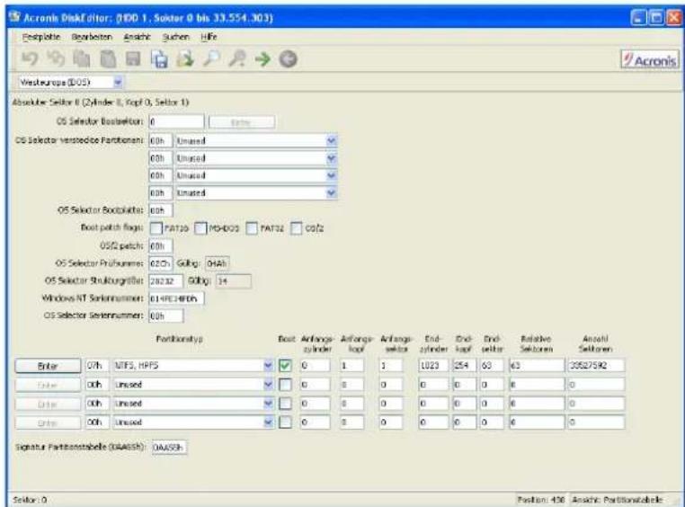Toggle Boot checkbox for NTFS, HPFS partition
The width and height of the screenshot is (685, 507).
285,366
